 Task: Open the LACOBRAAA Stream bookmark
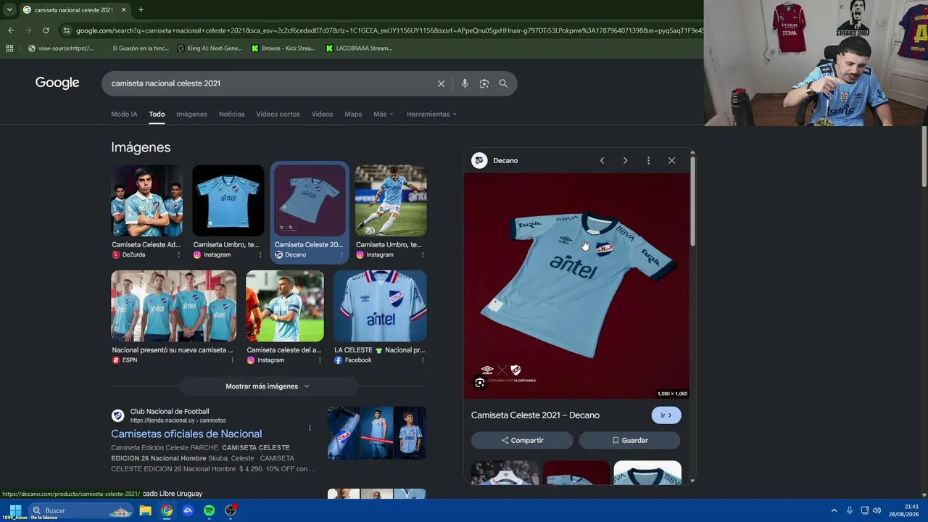point(359,49)
